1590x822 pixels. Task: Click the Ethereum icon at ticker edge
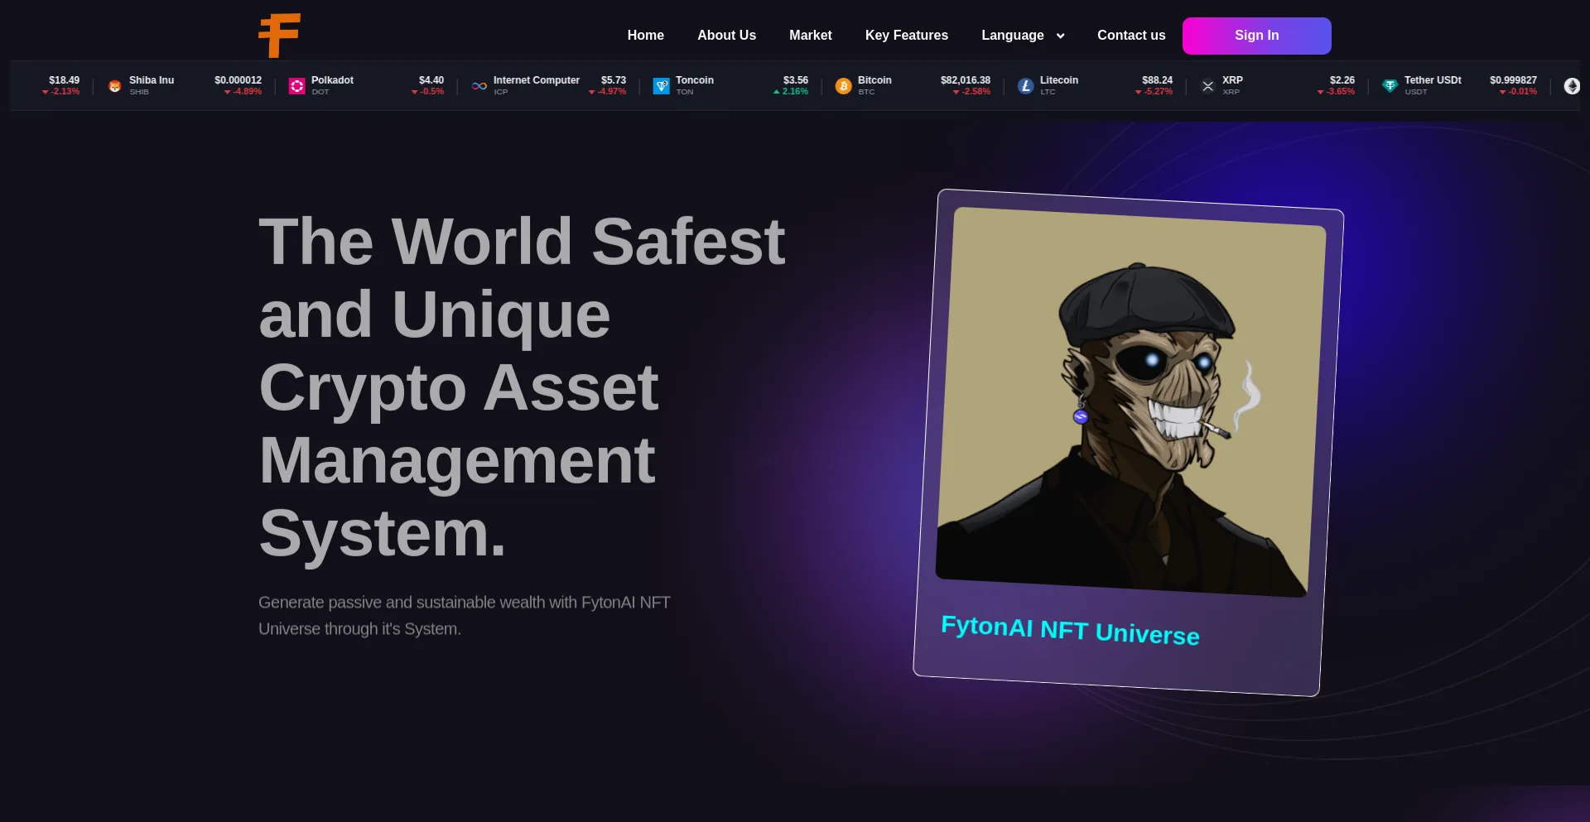click(x=1571, y=86)
